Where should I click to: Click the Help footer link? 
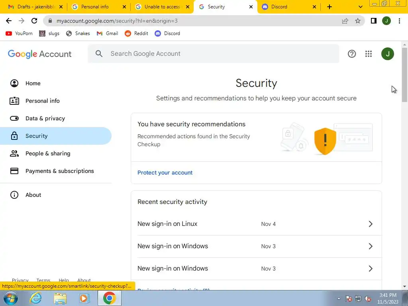[x=64, y=280]
